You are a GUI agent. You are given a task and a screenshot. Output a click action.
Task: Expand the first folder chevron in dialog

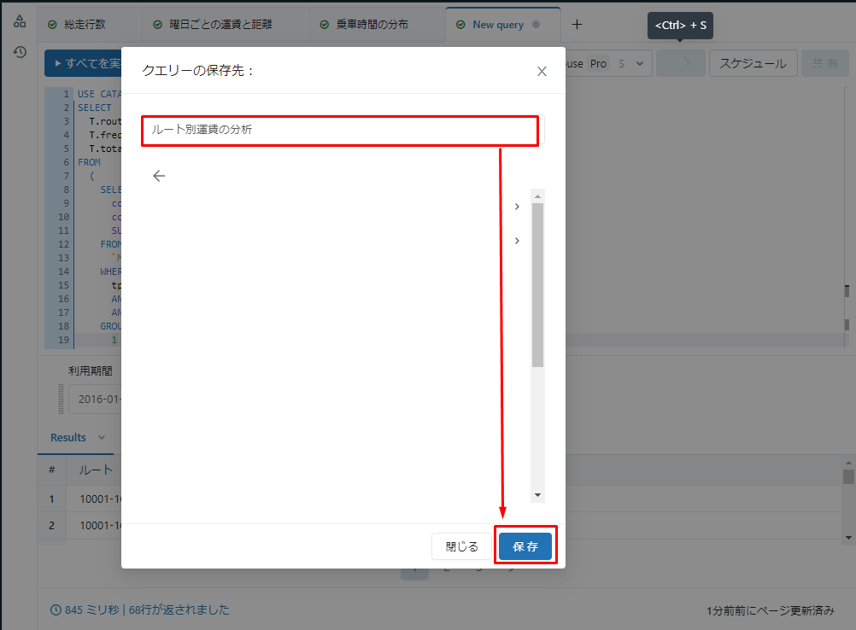[517, 207]
